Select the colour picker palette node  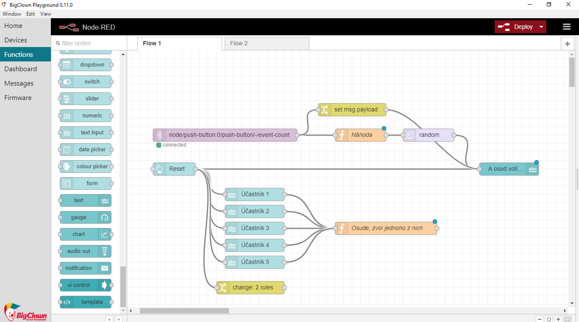click(x=86, y=167)
